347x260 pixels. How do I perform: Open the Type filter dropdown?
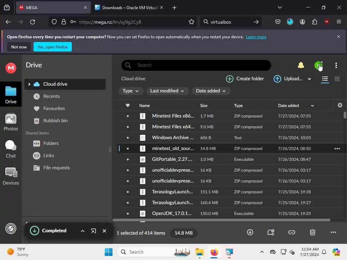click(x=130, y=91)
